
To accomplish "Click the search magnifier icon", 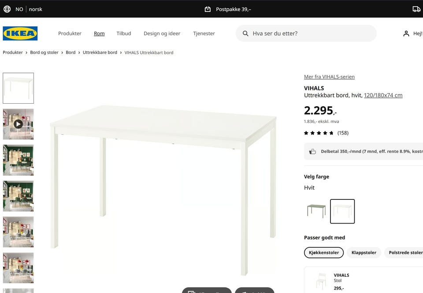I will coord(245,33).
